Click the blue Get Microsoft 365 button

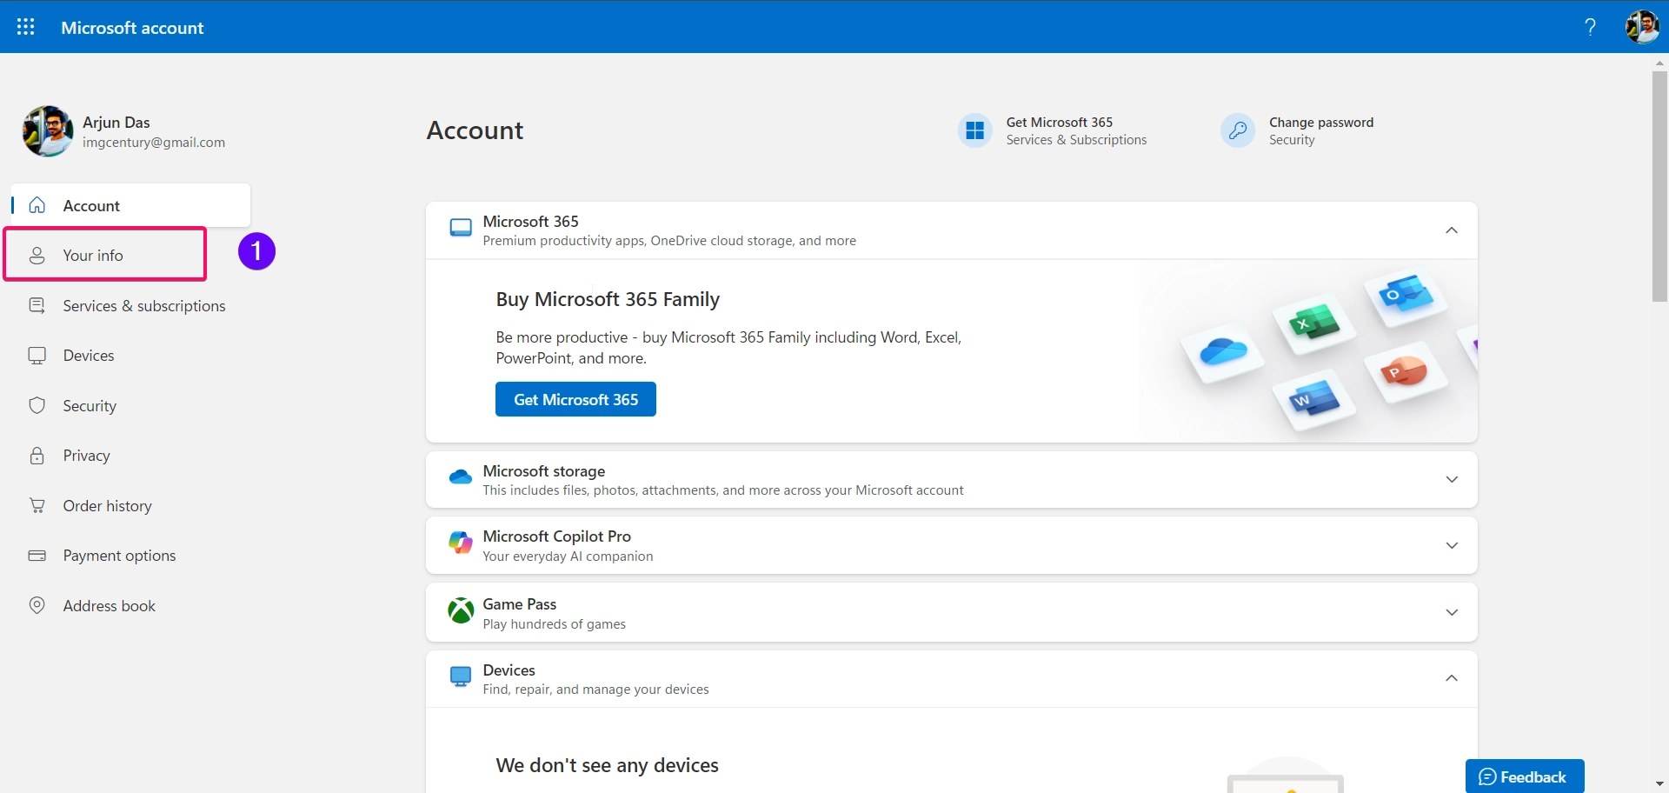coord(575,399)
